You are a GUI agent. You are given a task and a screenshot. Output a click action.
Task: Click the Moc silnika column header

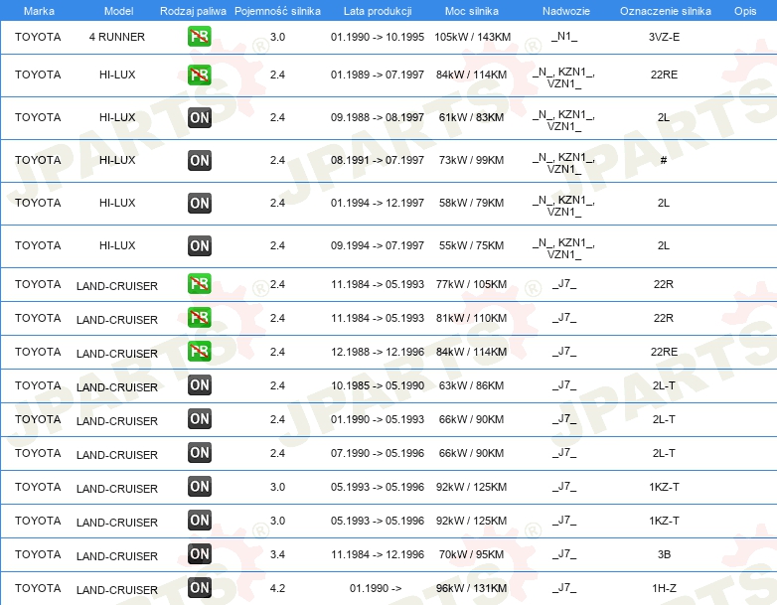pyautogui.click(x=472, y=10)
